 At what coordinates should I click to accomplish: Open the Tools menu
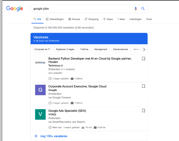(x=149, y=19)
